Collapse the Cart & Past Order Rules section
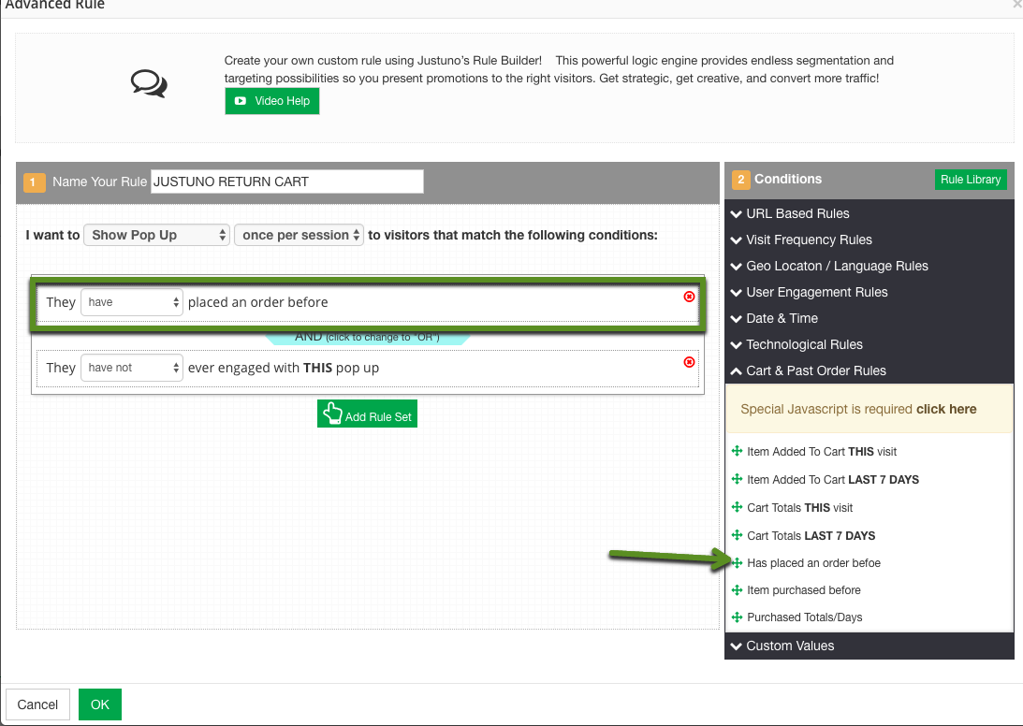Screen dimensions: 1023x726 pos(815,370)
